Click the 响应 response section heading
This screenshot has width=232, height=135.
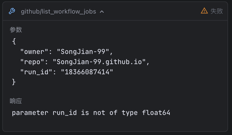click(16, 101)
